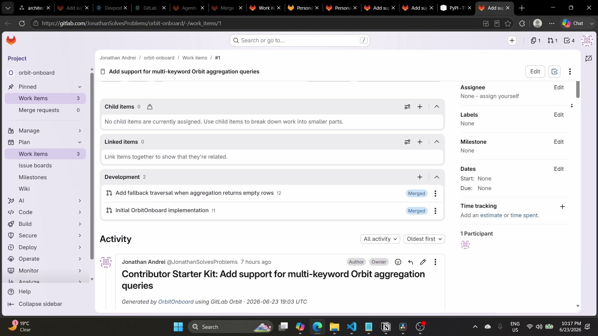Click the GitLab fox logo
Image resolution: width=598 pixels, height=336 pixels.
(11, 40)
